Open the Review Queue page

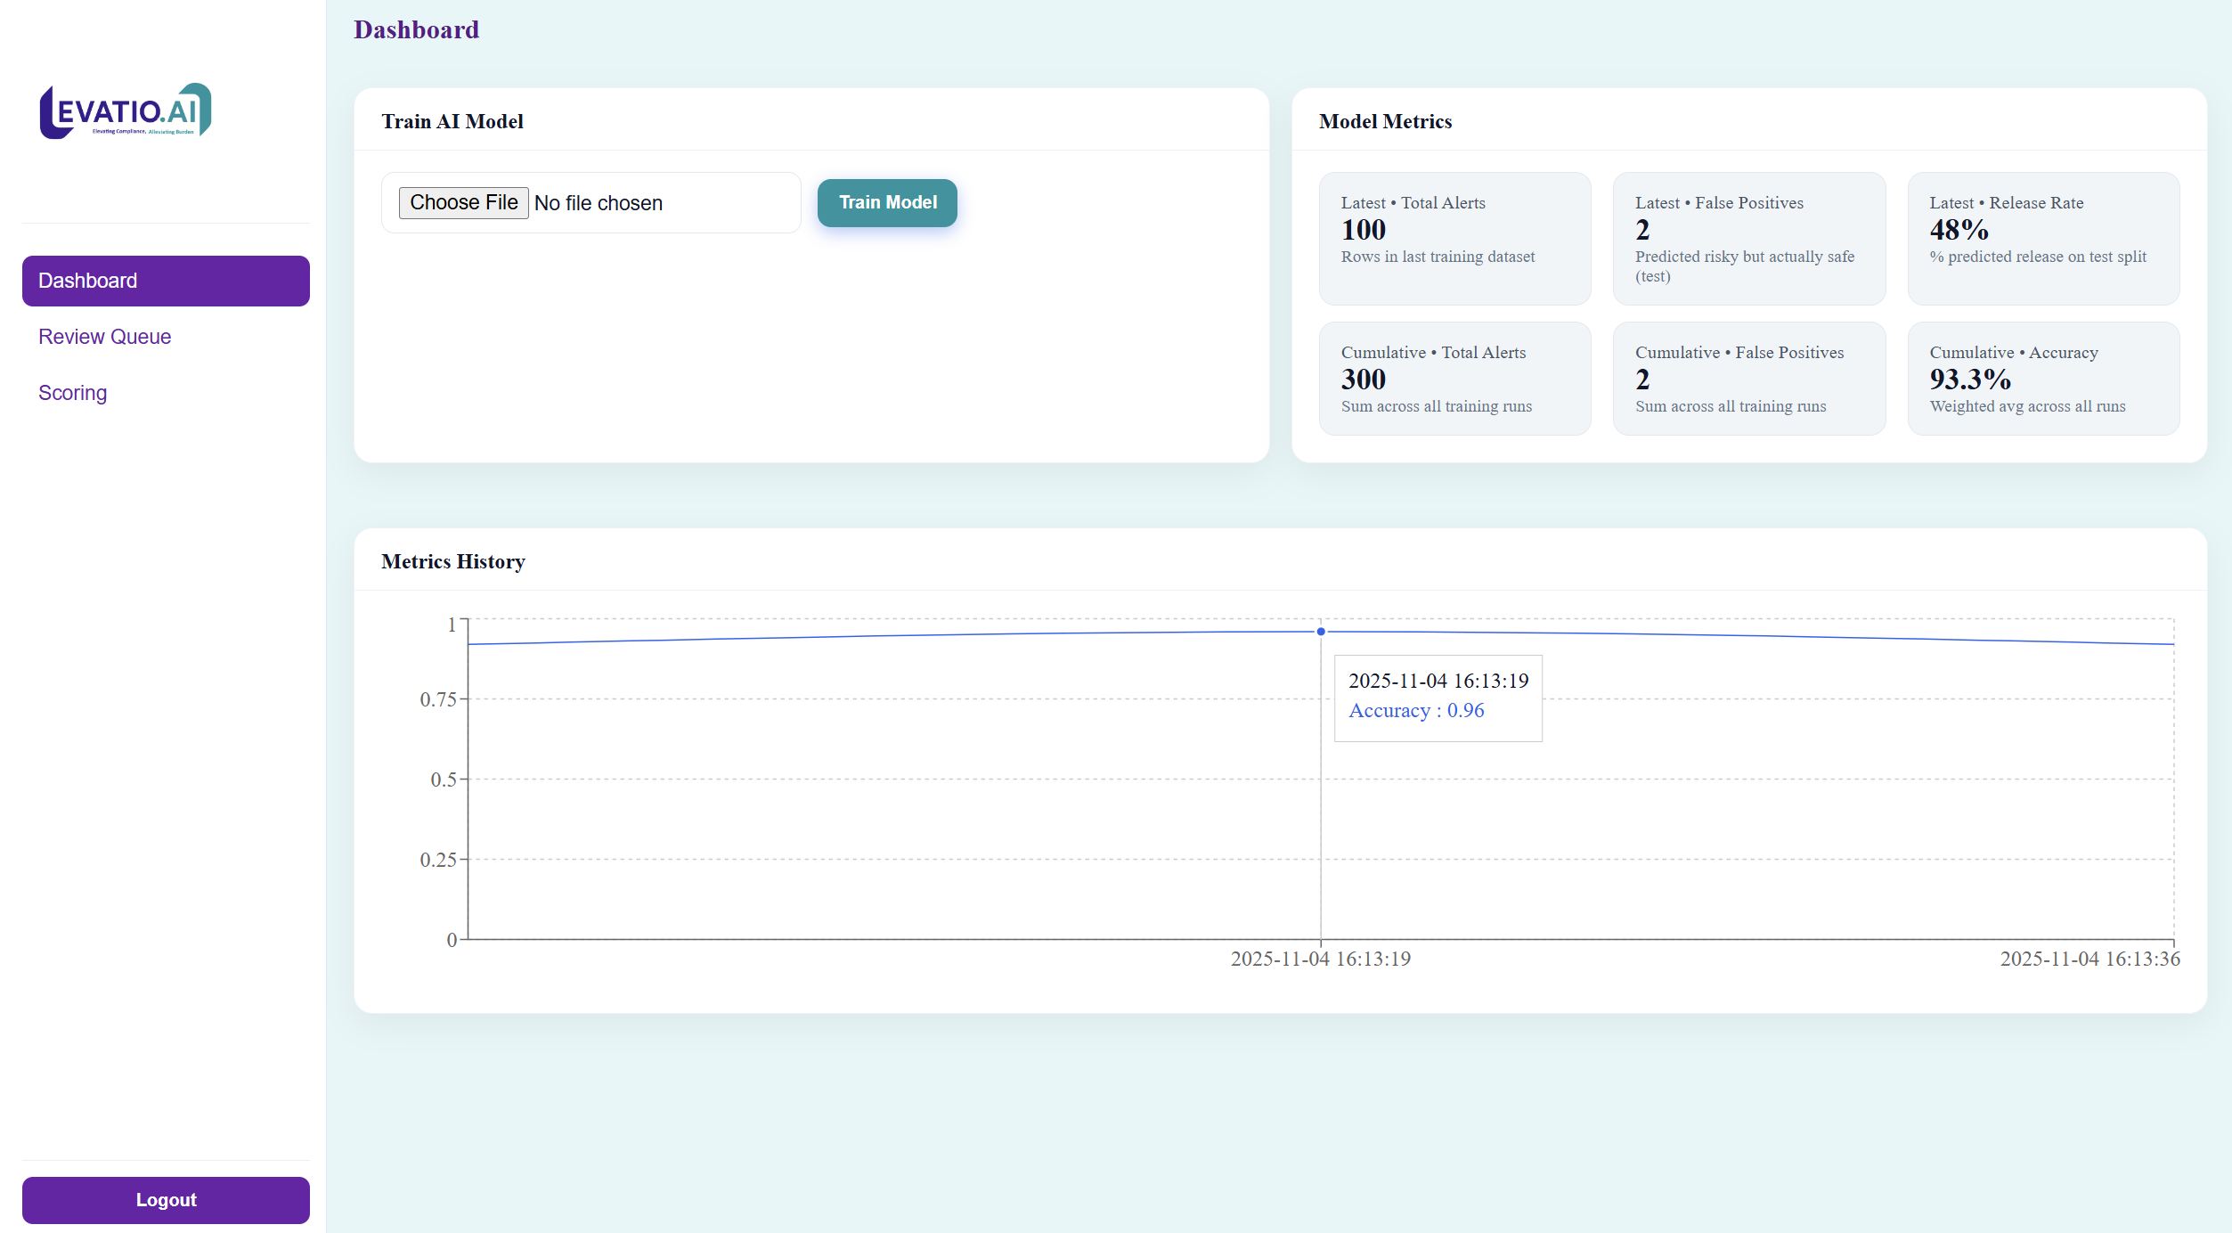[x=104, y=337]
